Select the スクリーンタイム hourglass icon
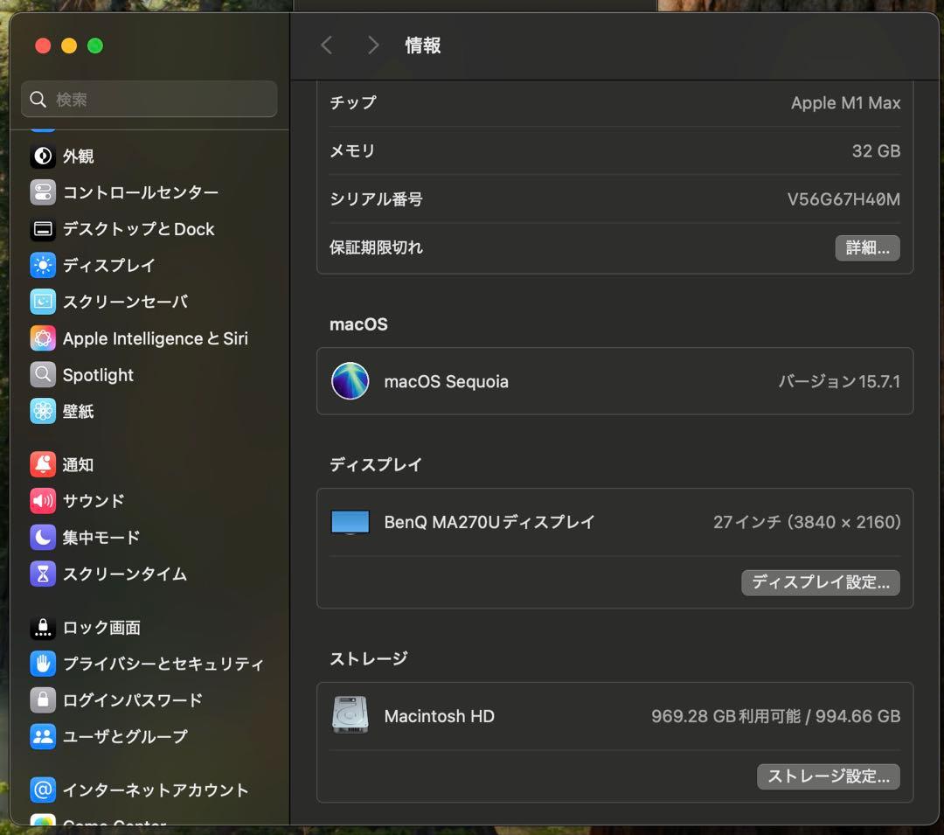 [43, 574]
